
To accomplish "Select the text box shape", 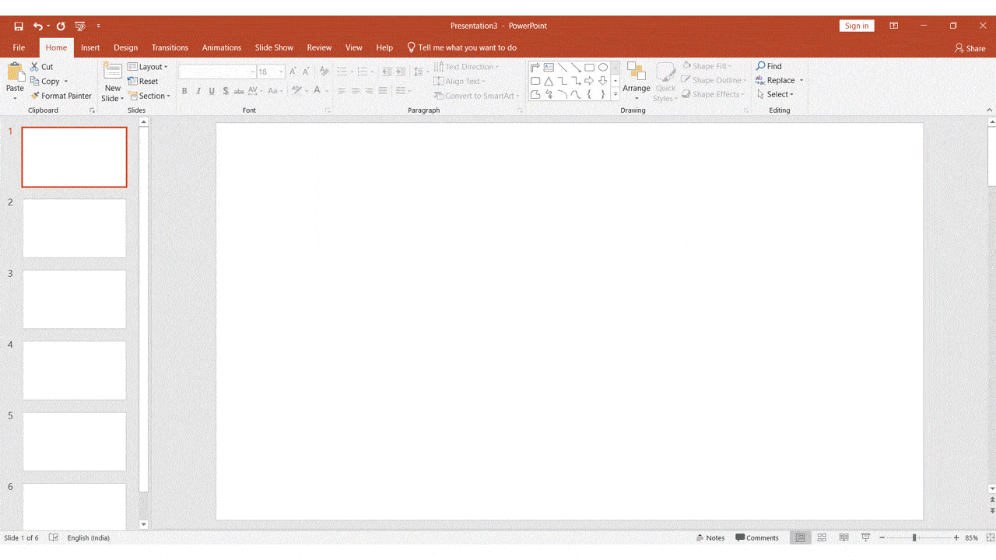I will point(549,68).
